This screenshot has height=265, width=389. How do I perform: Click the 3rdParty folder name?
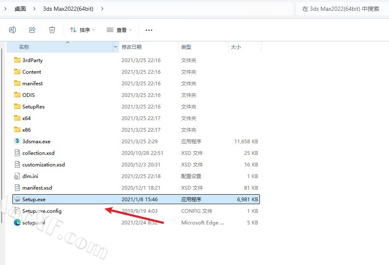point(33,60)
